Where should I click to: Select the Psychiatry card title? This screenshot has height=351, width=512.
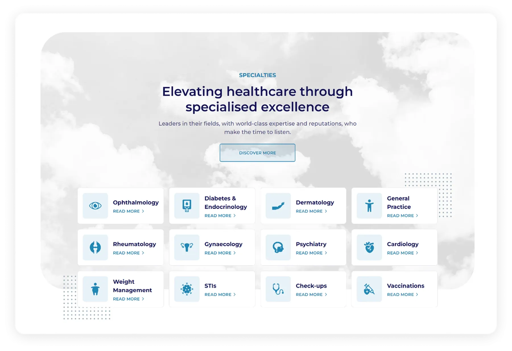click(311, 244)
